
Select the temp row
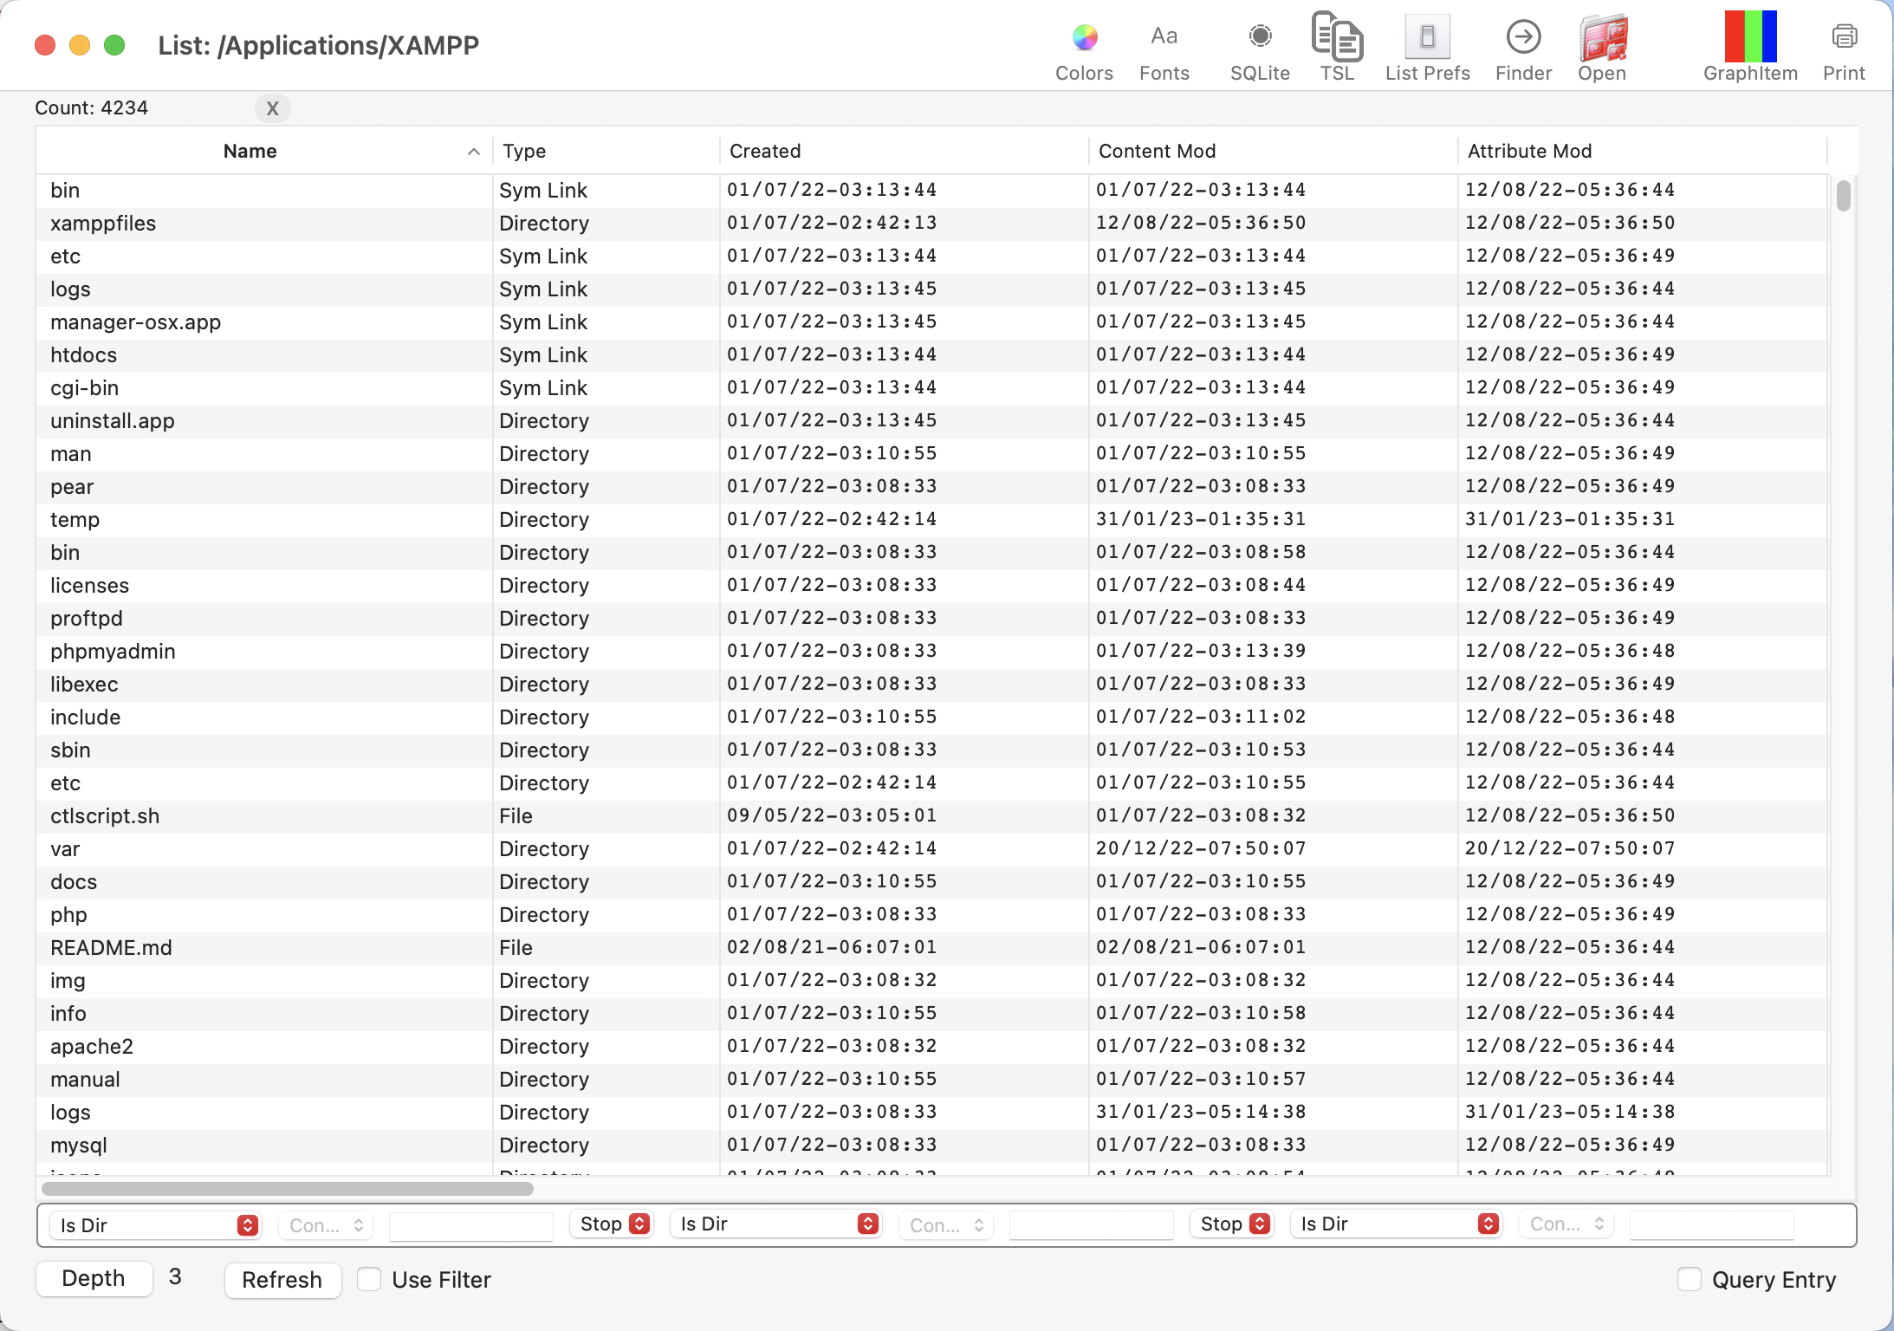[x=932, y=520]
